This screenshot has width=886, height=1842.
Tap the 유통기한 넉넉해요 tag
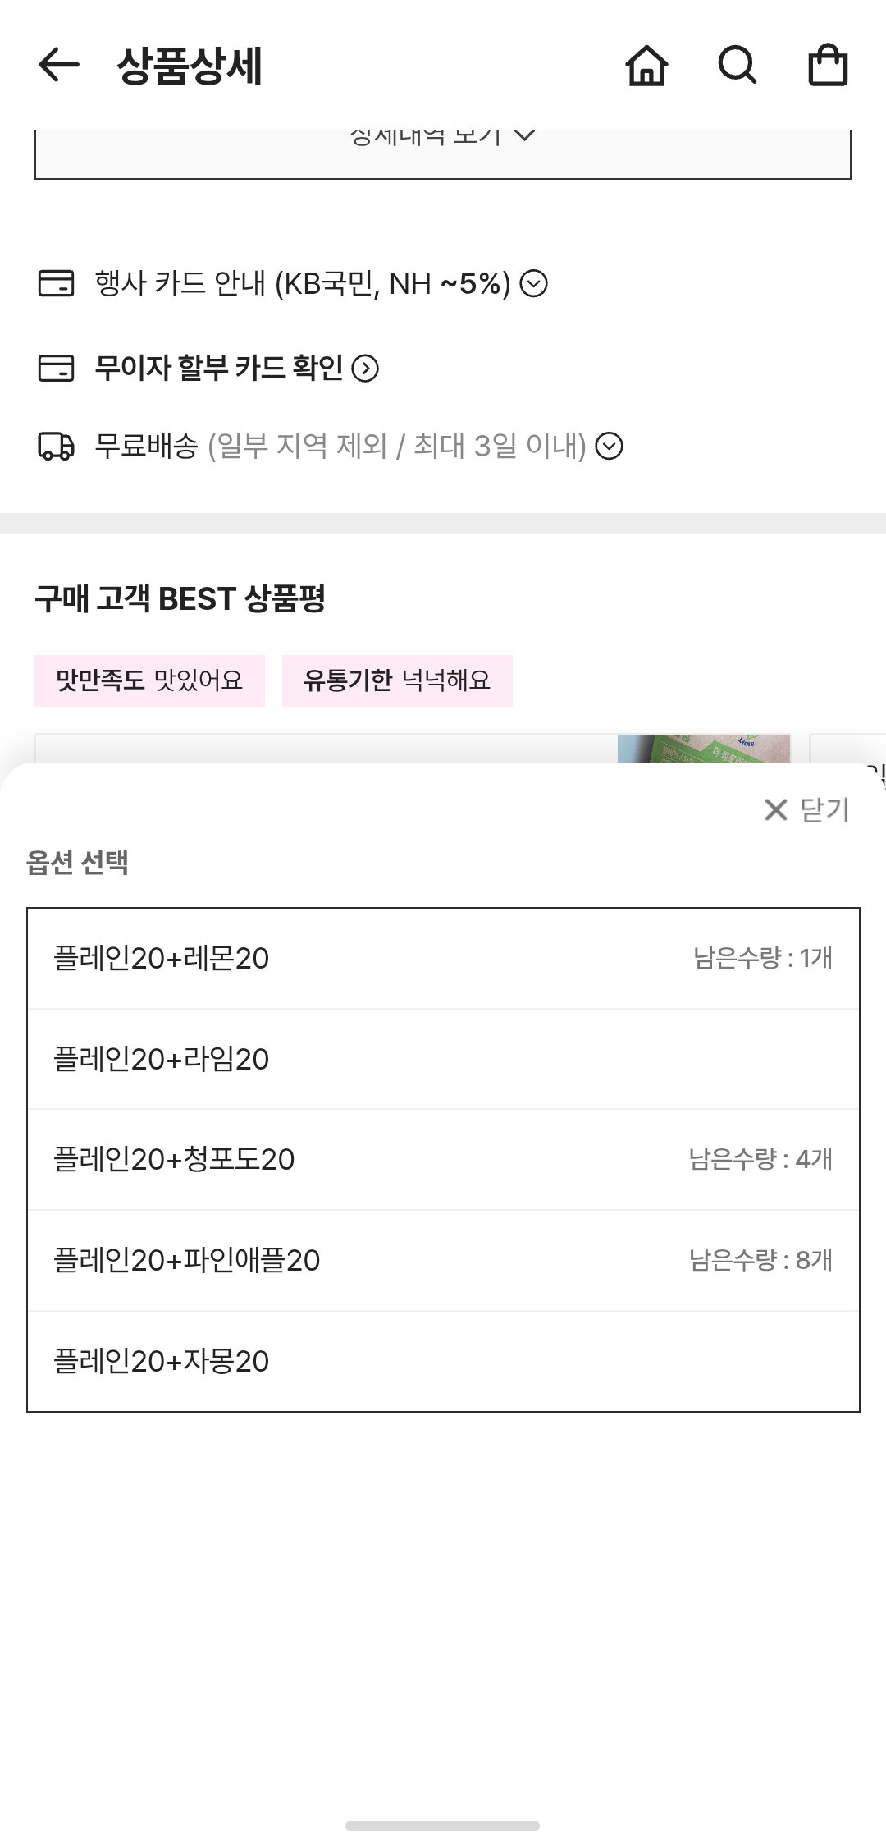(397, 680)
